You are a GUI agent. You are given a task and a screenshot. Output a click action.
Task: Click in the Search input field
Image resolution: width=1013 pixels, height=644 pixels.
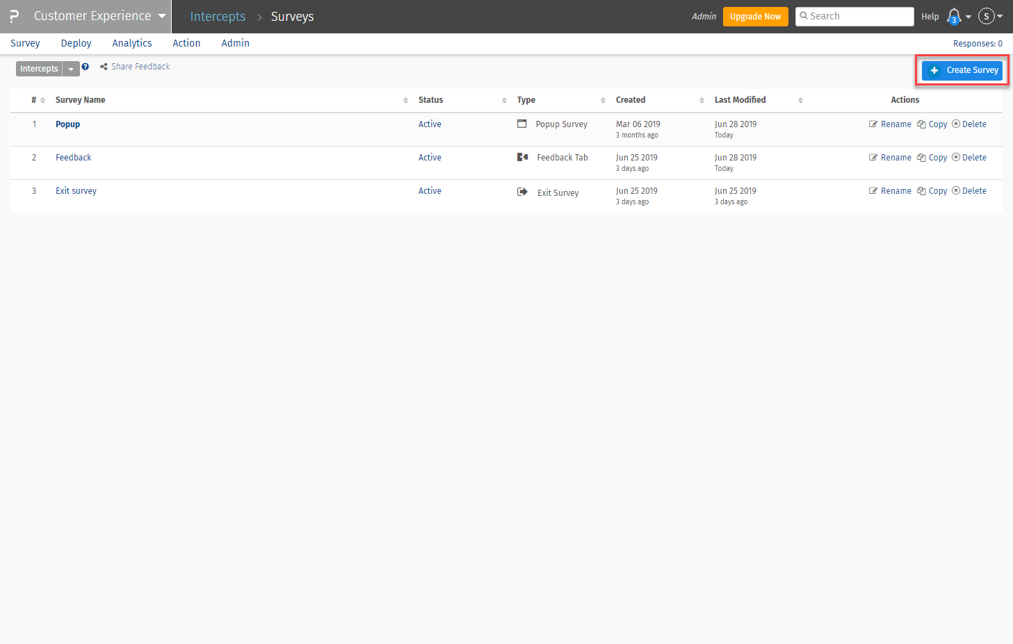point(859,16)
